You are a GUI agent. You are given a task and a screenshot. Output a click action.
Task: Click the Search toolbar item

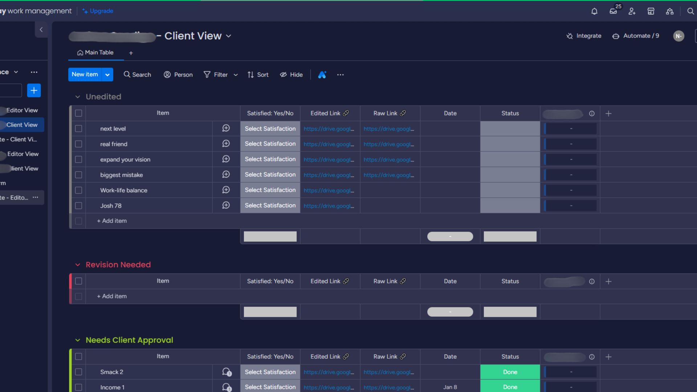click(x=137, y=75)
